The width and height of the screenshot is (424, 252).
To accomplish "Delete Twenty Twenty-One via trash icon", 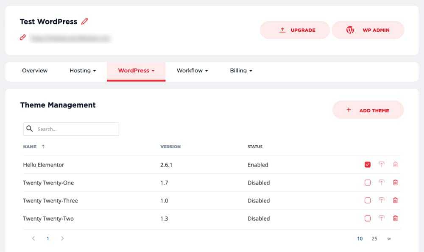I will tap(395, 182).
